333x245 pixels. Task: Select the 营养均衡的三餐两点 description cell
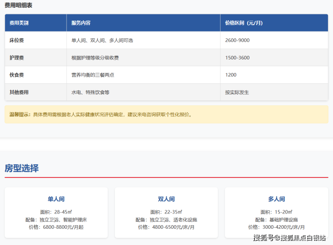click(93, 75)
